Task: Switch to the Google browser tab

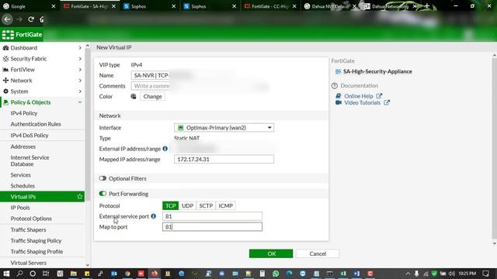Action: point(30,6)
